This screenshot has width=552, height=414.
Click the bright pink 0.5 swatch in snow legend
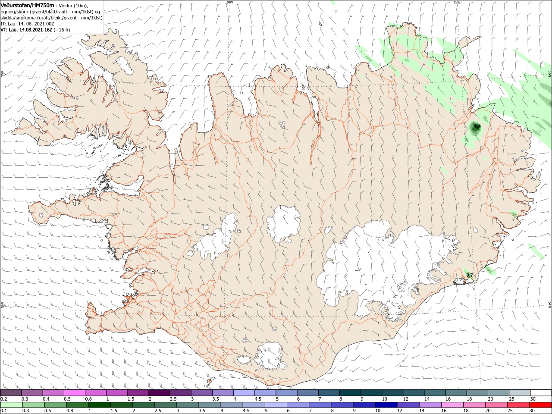pos(75,393)
